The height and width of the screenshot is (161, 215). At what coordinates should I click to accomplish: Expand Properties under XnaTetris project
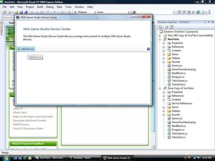tap(164, 43)
